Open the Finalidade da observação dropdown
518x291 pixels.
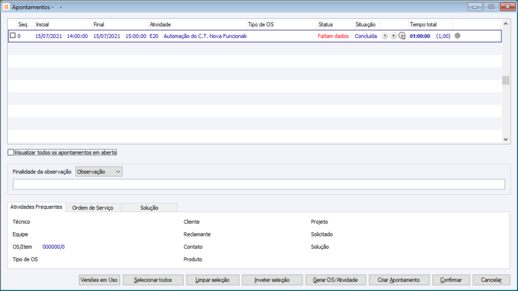(99, 171)
